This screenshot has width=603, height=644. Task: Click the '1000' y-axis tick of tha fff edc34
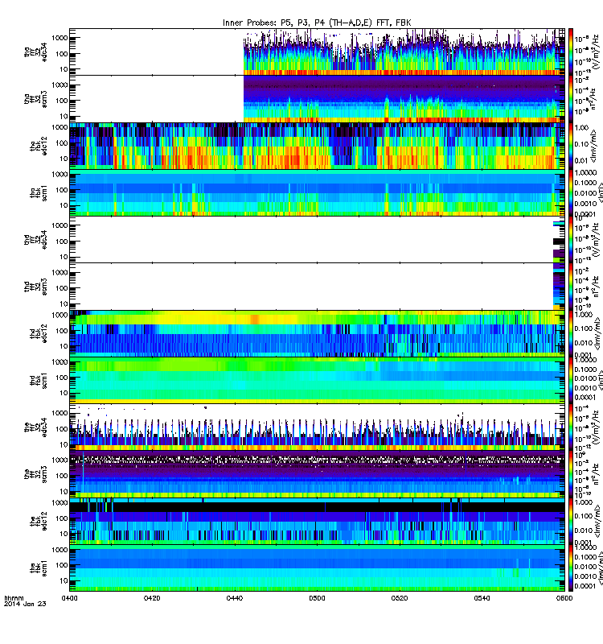pos(59,38)
